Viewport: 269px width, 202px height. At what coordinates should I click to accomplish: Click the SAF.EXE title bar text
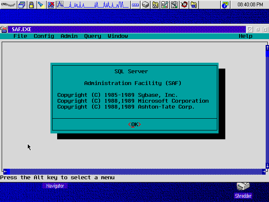pos(21,29)
